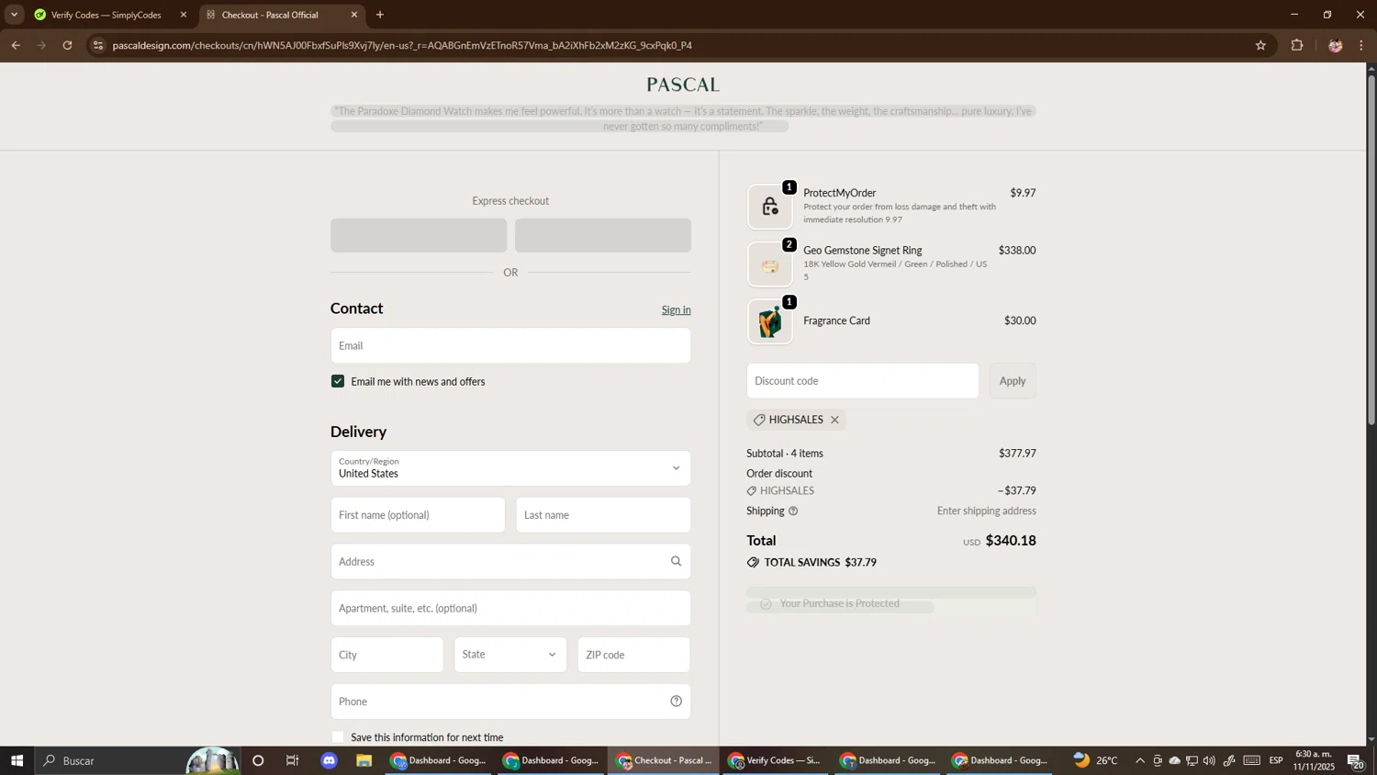Focus the ZIP code field
The image size is (1377, 775).
[634, 655]
